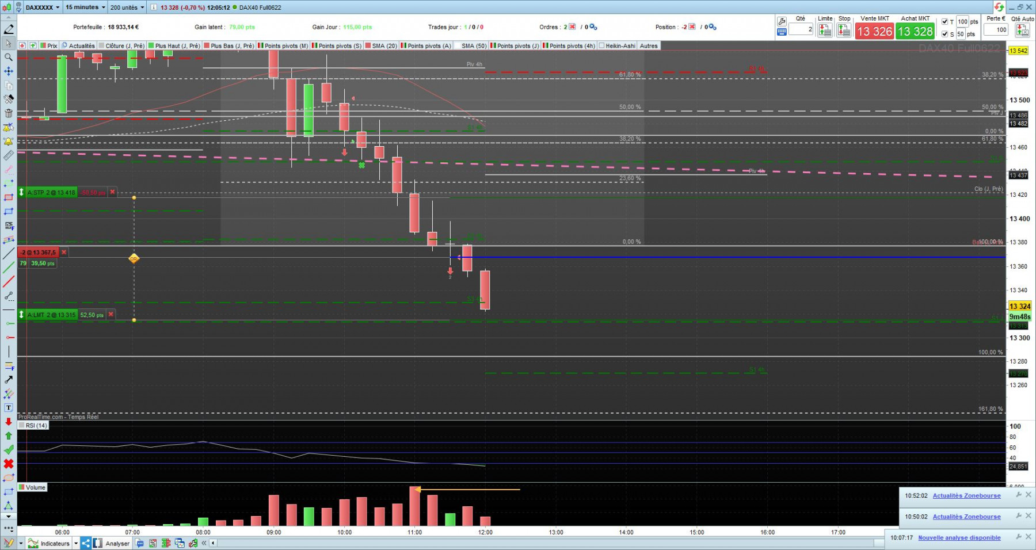The height and width of the screenshot is (550, 1036).
Task: Toggle the T target checkbox
Action: [944, 22]
